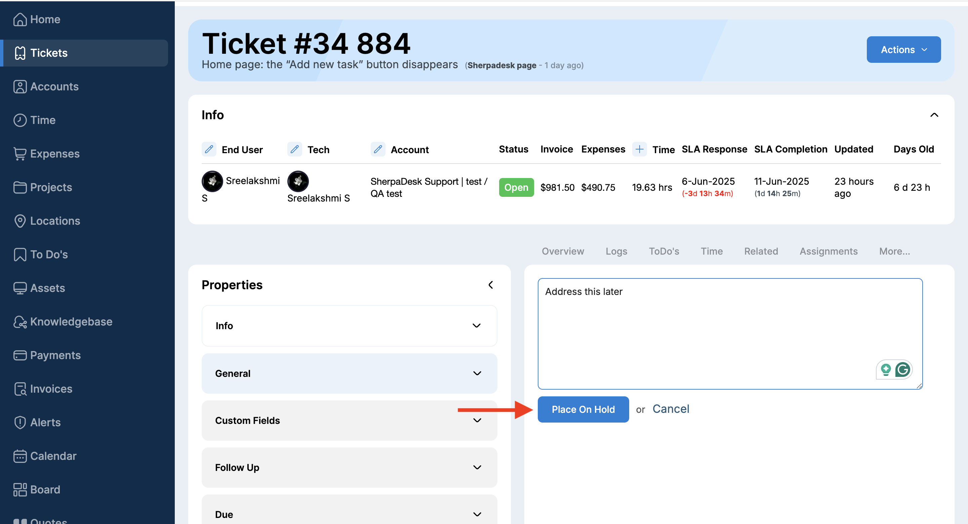The image size is (968, 524).
Task: Collapse the Info panel with chevron
Action: (x=934, y=115)
